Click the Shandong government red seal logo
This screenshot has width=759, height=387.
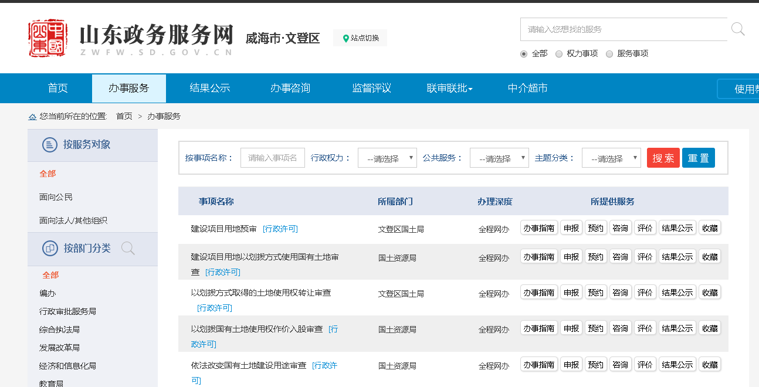pos(48,38)
